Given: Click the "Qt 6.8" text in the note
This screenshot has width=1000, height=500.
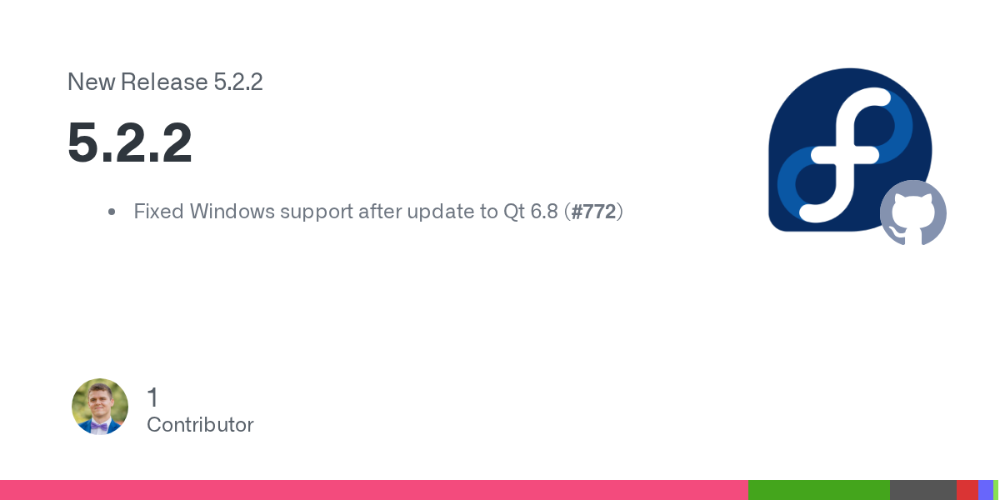Looking at the screenshot, I should tap(530, 212).
